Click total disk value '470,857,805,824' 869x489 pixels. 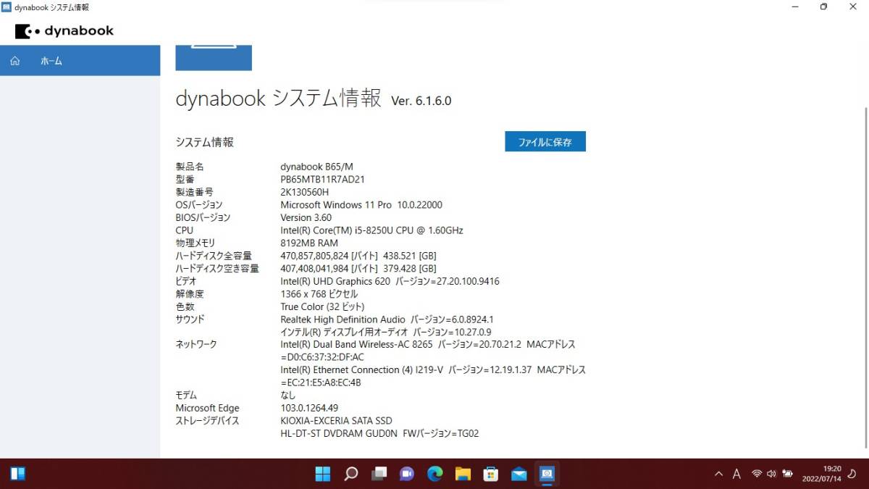coord(314,256)
